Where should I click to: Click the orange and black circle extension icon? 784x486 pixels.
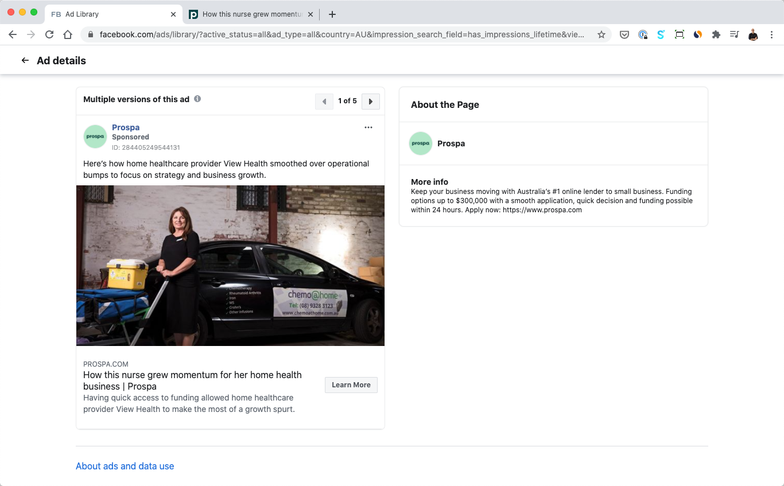click(x=698, y=34)
